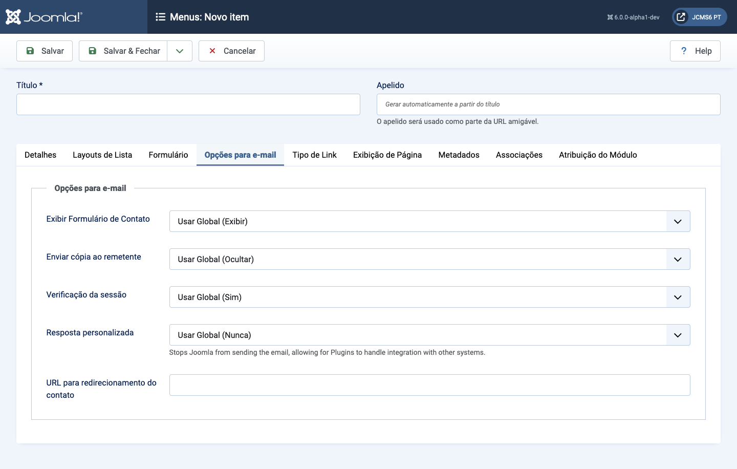Screen dimensions: 737x469
Task: Click the Salvar & Fechar button
Action: [x=123, y=51]
